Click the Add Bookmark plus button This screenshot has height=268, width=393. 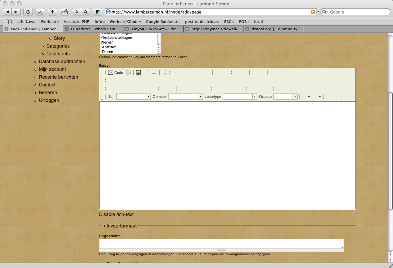[x=52, y=12]
